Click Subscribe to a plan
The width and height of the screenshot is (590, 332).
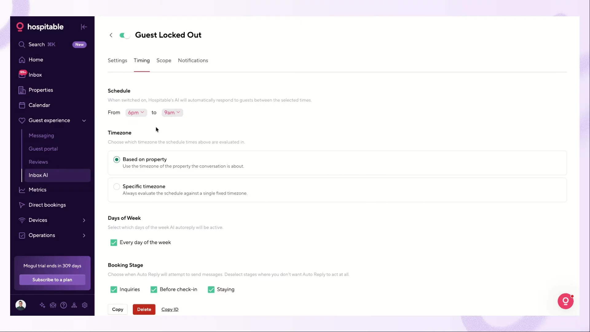[x=52, y=280]
